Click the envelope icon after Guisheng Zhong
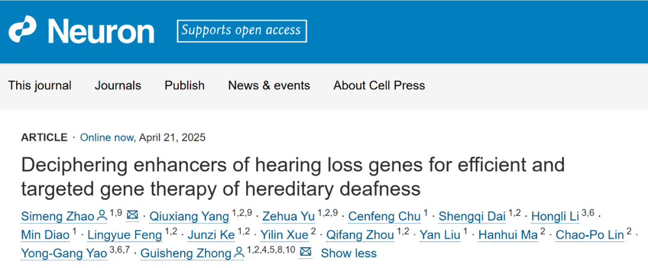Viewport: 648px width, 268px height. click(x=305, y=252)
